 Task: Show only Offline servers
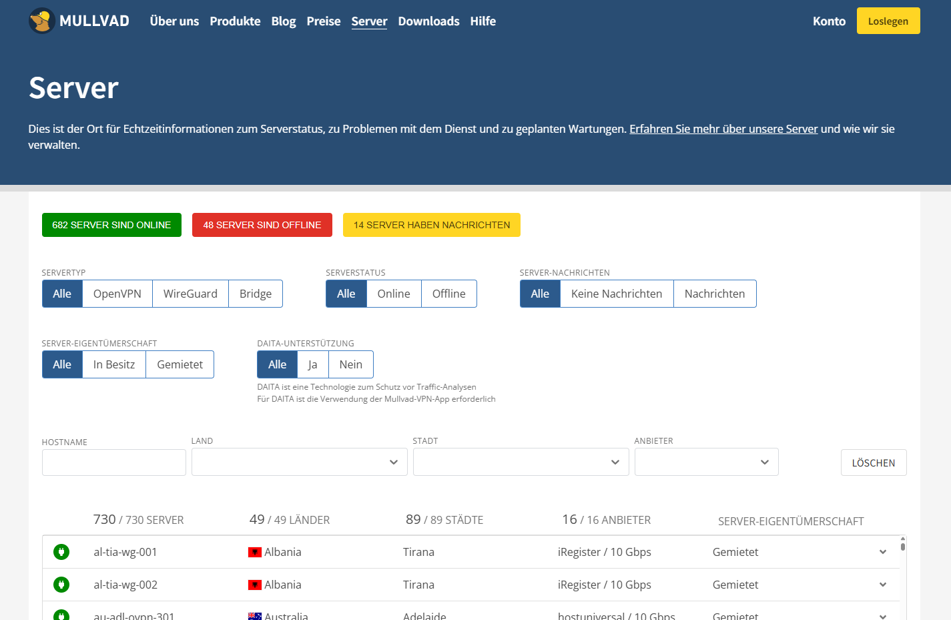[x=449, y=294]
